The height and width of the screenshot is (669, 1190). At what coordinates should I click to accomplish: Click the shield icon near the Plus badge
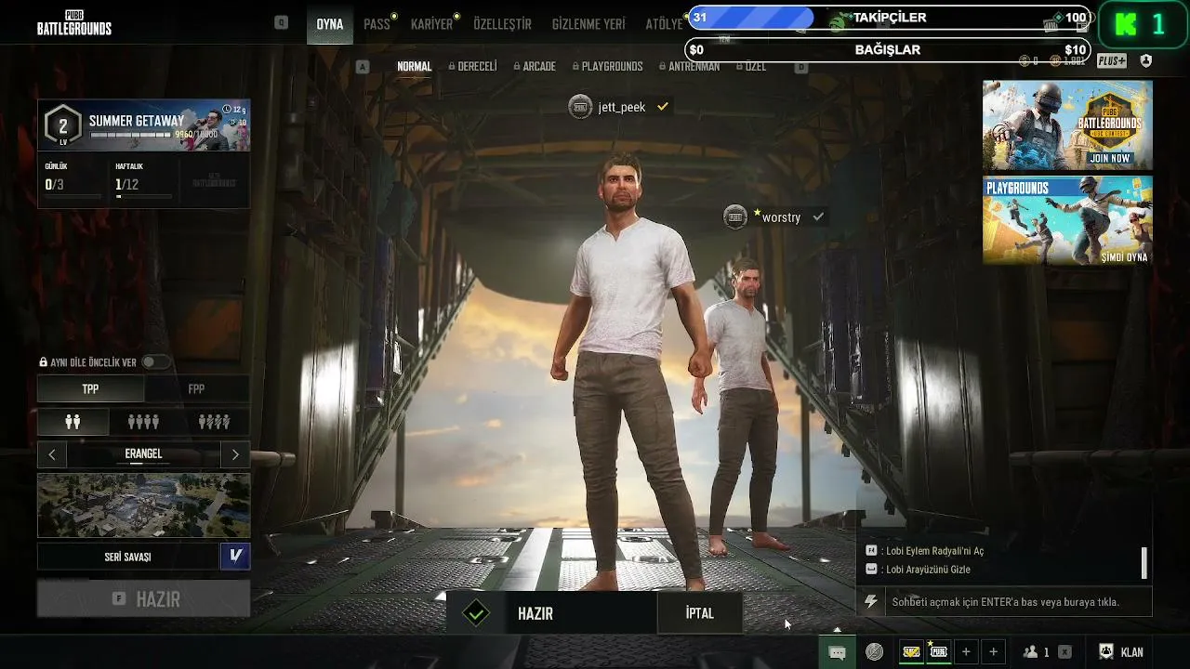pyautogui.click(x=1145, y=61)
